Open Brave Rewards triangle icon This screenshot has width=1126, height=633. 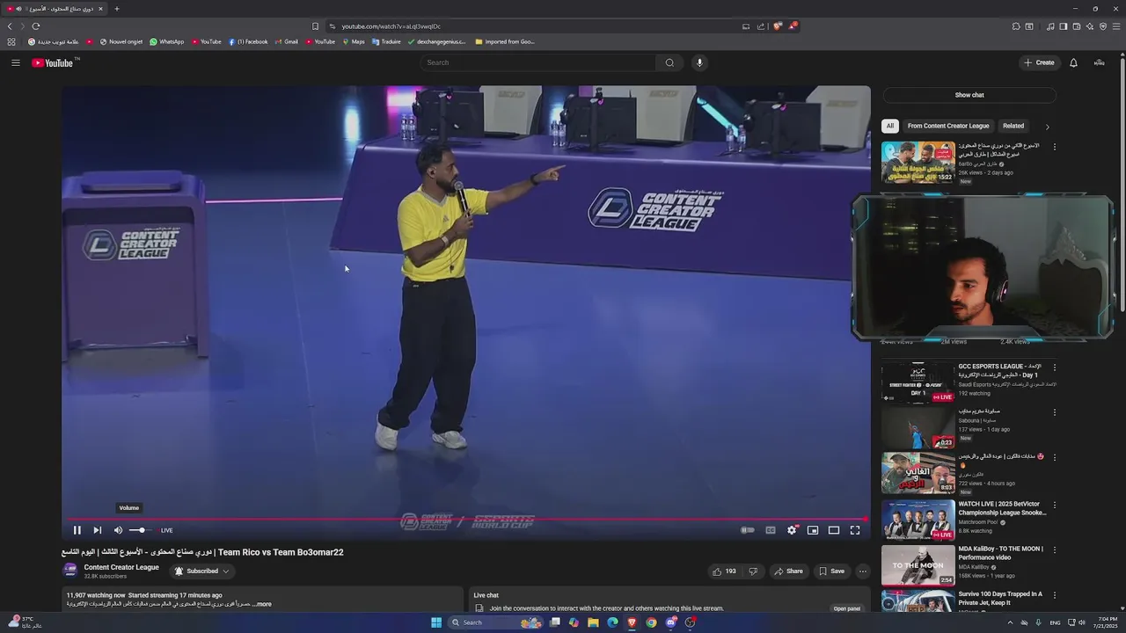[x=793, y=26]
